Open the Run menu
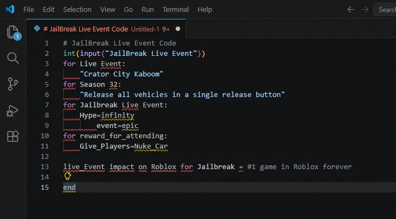The width and height of the screenshot is (396, 219). pyautogui.click(x=148, y=9)
